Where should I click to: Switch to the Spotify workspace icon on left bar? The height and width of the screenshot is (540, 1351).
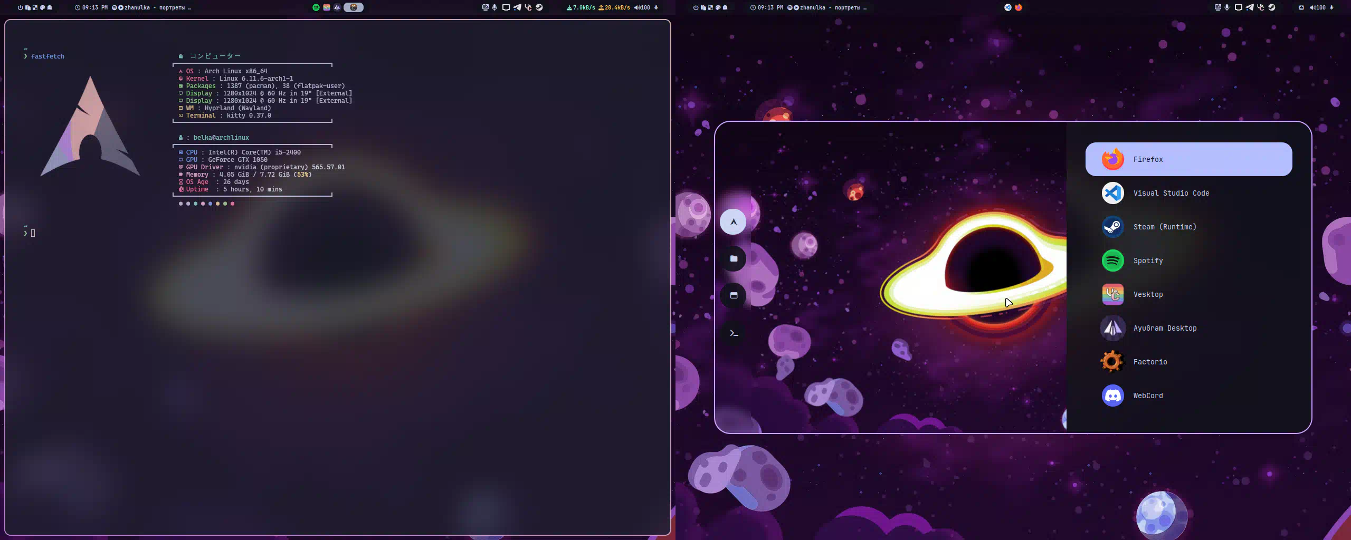pyautogui.click(x=316, y=7)
